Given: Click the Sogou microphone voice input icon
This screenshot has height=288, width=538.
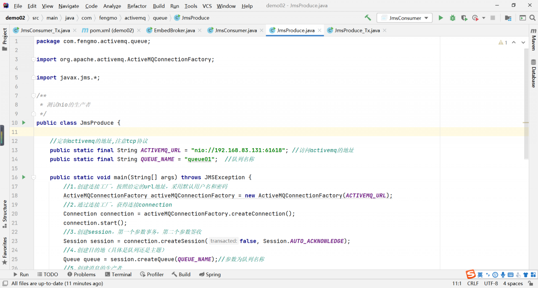Looking at the screenshot, I should tap(503, 275).
